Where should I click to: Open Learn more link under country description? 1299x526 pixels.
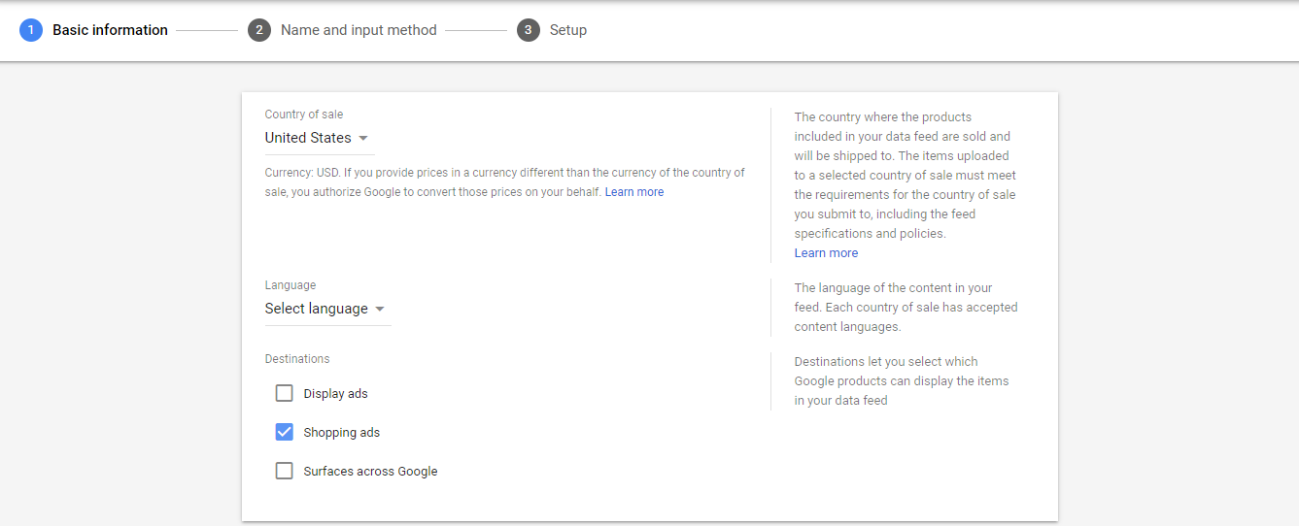click(826, 253)
